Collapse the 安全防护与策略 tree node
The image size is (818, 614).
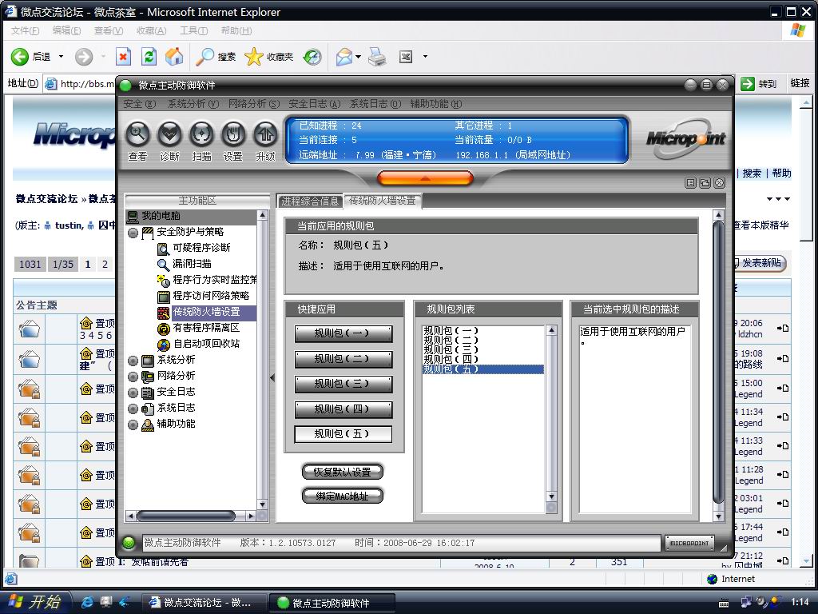click(133, 233)
